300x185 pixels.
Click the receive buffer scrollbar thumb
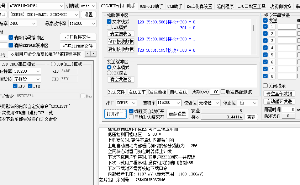tap(254, 28)
